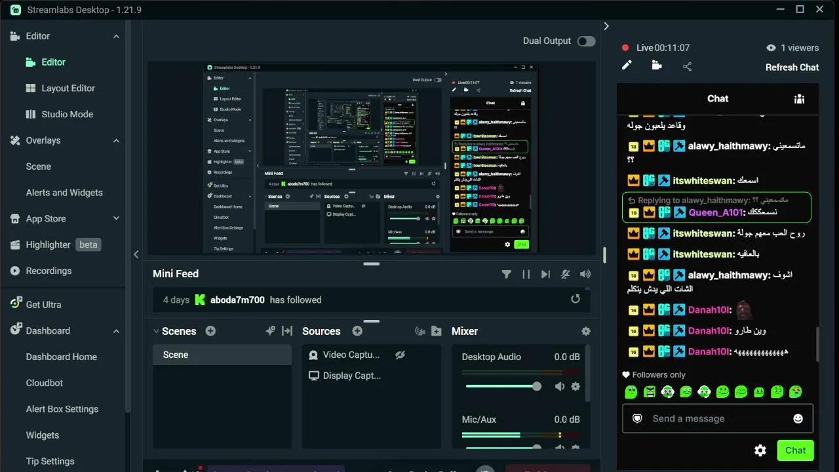The height and width of the screenshot is (472, 839).
Task: Open Desktop Audio source settings gear
Action: (x=576, y=387)
